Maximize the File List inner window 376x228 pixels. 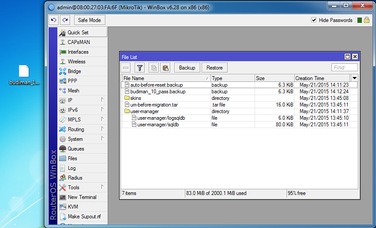point(347,57)
